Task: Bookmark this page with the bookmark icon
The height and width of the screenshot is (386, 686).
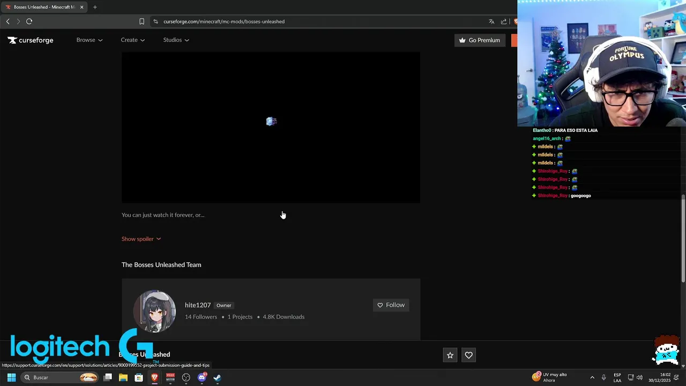Action: (141, 21)
